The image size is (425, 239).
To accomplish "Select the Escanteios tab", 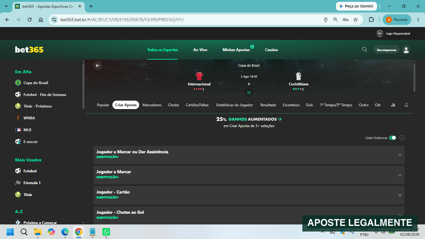I will pyautogui.click(x=291, y=105).
